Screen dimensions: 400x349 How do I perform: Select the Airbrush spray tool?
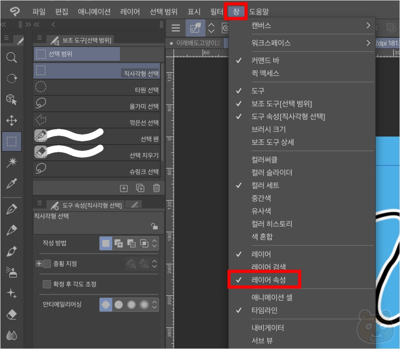point(12,272)
